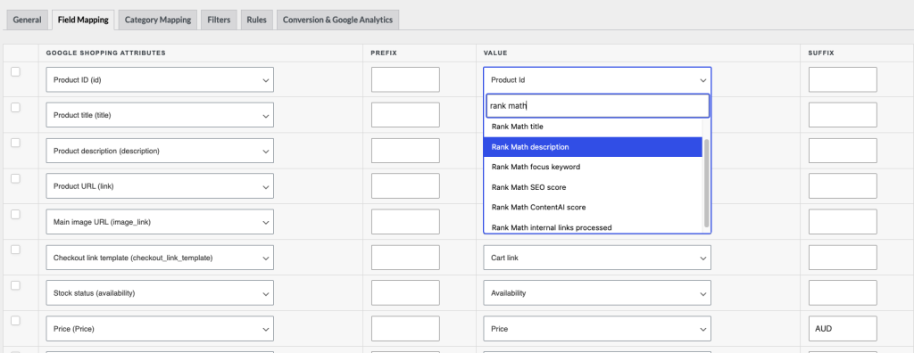Select Rank Math internal links processed option
The image size is (914, 353).
click(593, 227)
